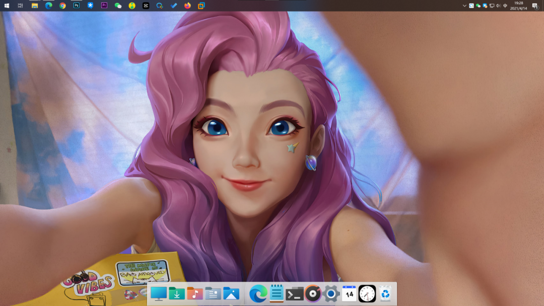Screen dimensions: 544x306
Task: Open Photoshop from the taskbar
Action: pyautogui.click(x=77, y=6)
